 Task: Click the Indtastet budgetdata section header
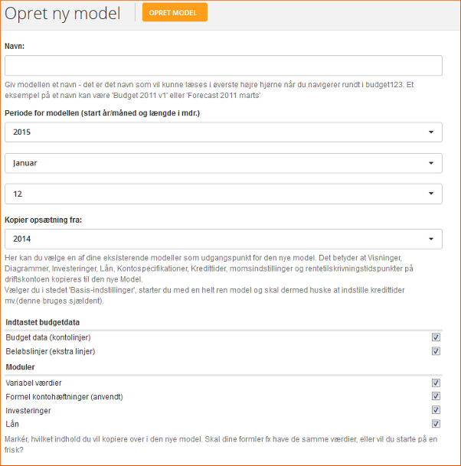coord(42,322)
